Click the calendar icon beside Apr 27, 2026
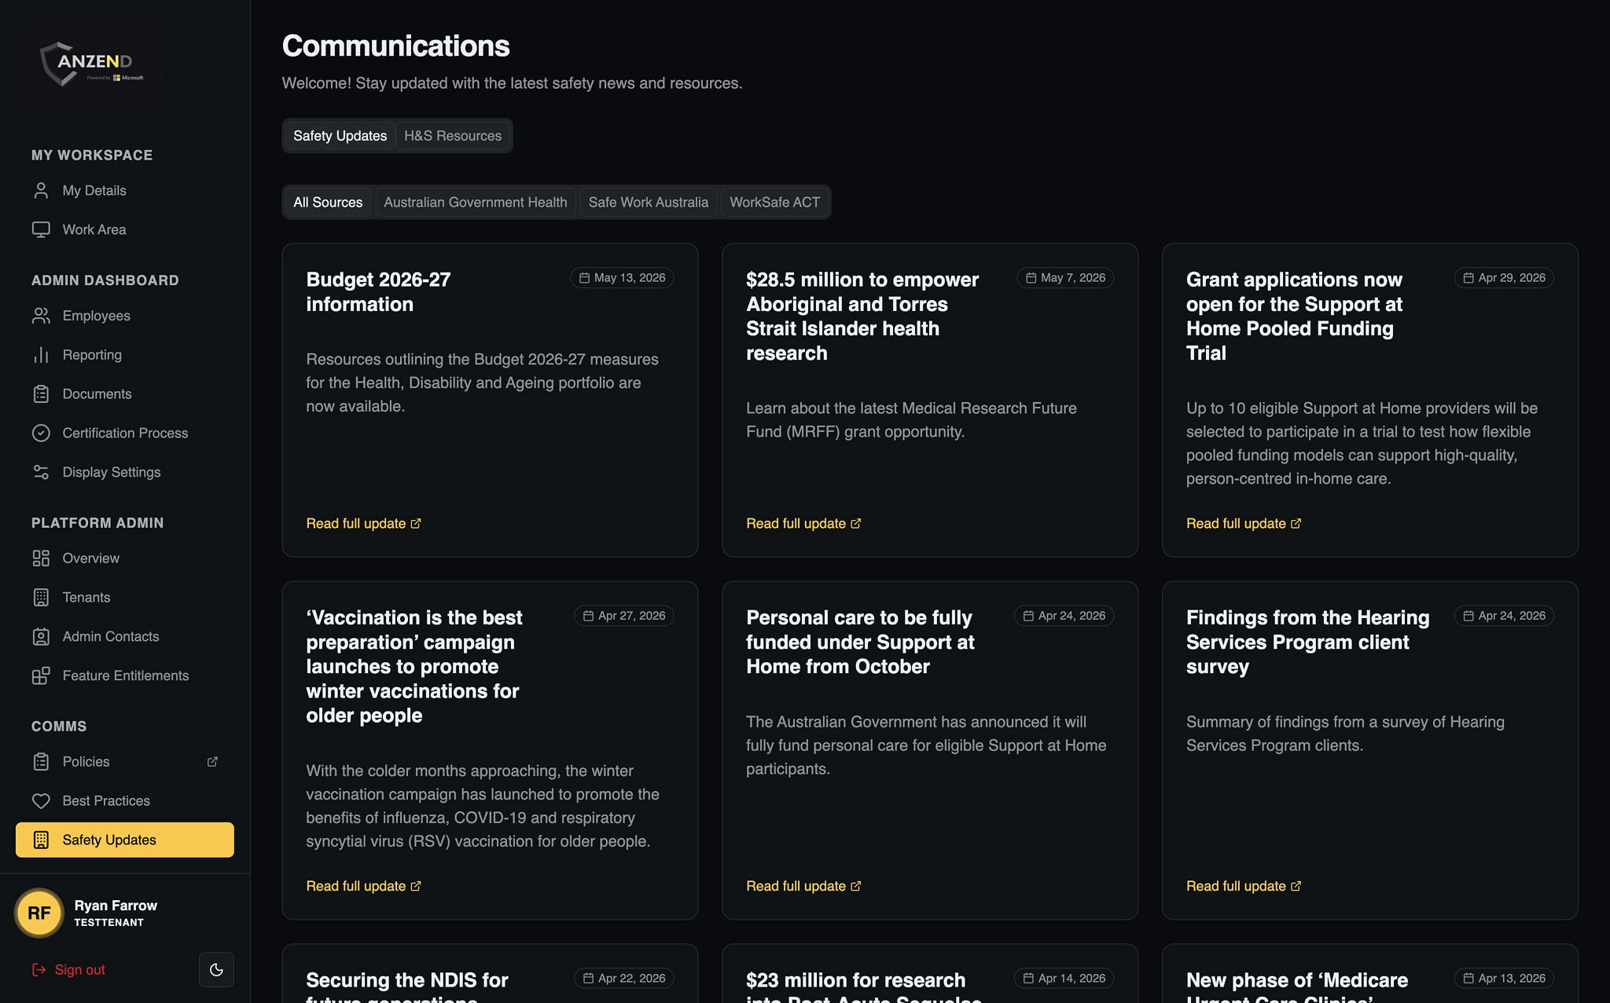Screen dimensions: 1610x1003 588,616
